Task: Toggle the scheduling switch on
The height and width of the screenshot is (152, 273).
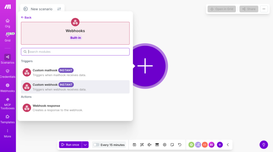Action: (x=96, y=145)
